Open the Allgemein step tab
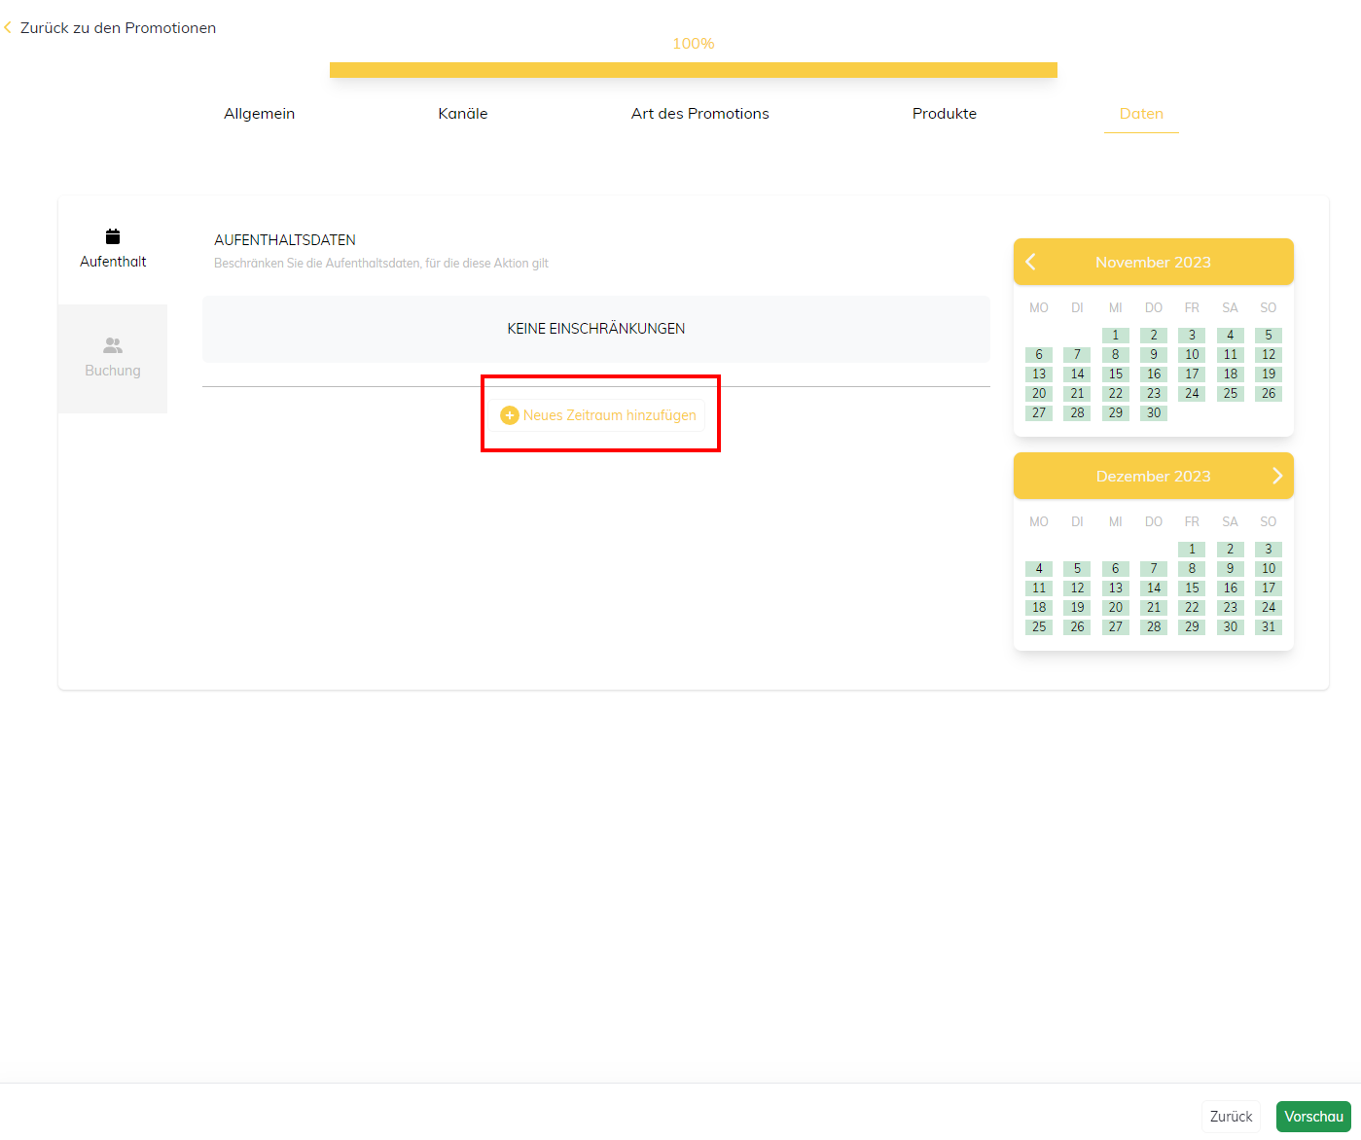The image size is (1361, 1140). 259,114
